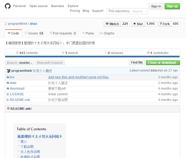Open the latest commit hash 888bfb5
186x158 pixels.
(157, 71)
